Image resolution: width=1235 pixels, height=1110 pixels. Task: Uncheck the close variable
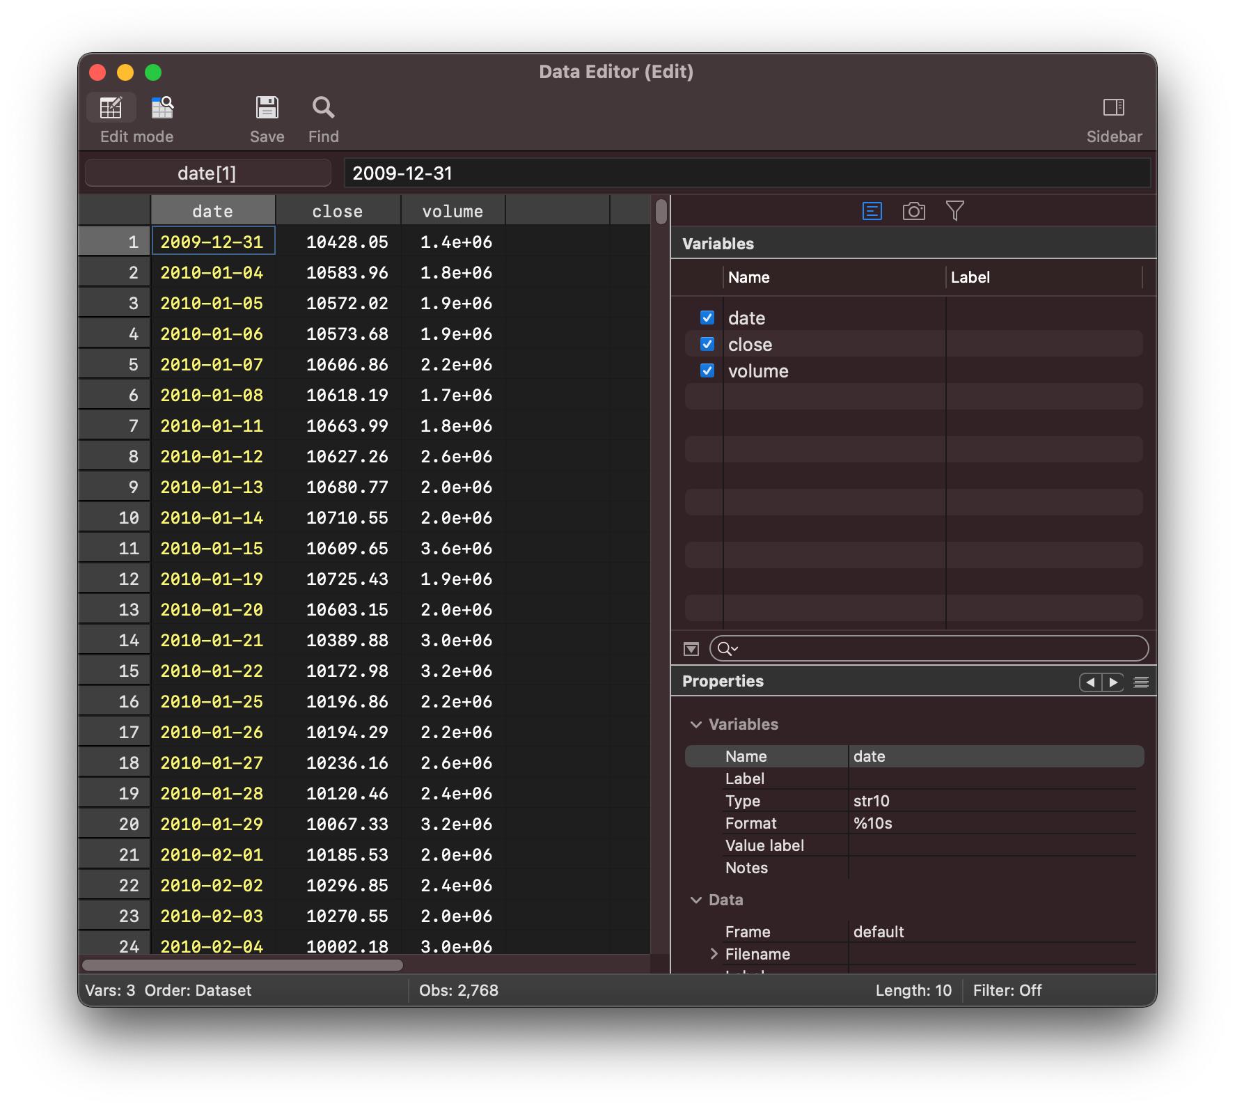pos(706,344)
